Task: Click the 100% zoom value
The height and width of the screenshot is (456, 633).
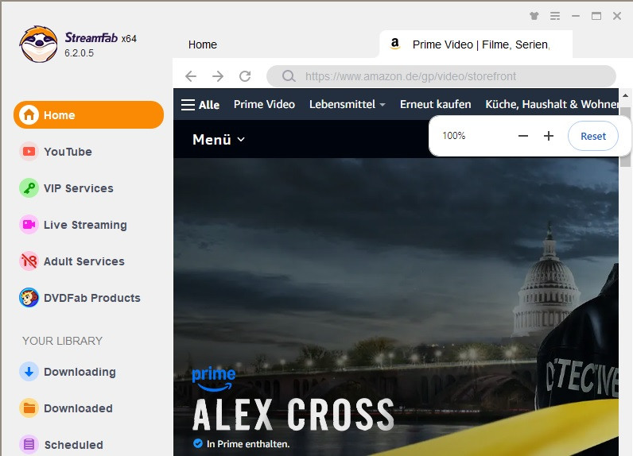Action: click(x=454, y=136)
